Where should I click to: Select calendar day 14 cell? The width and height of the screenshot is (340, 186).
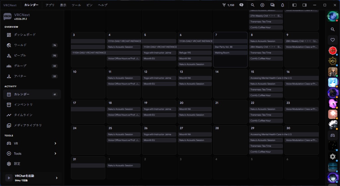click(230, 84)
